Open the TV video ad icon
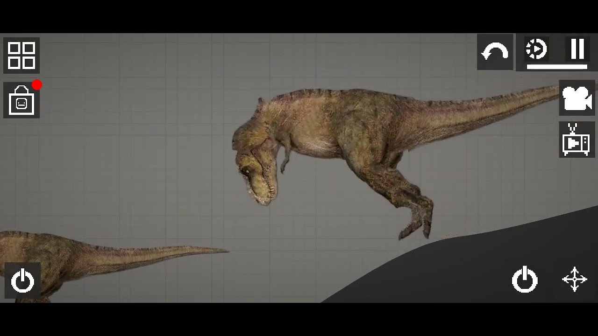598x336 pixels. pos(577,140)
